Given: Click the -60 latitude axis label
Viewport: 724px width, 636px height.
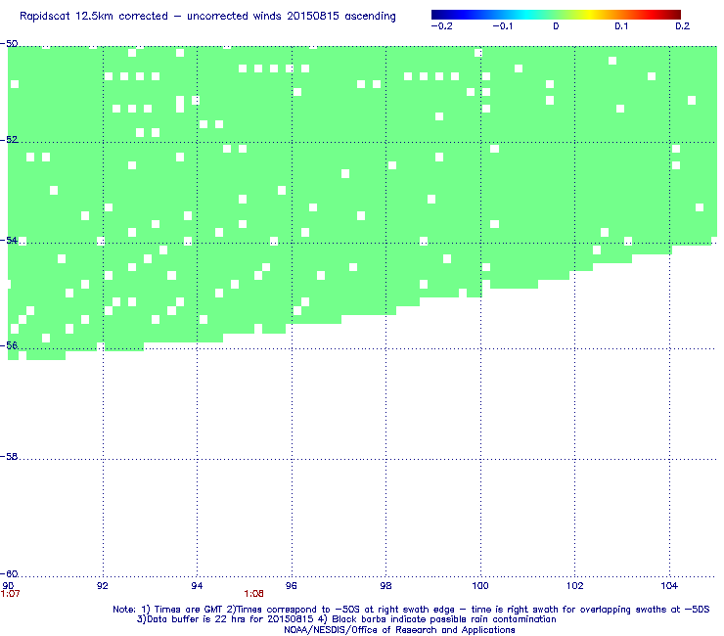Looking at the screenshot, I should tap(9, 574).
